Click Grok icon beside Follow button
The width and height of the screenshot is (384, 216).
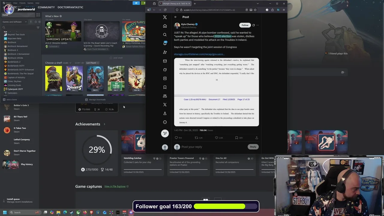point(253,25)
